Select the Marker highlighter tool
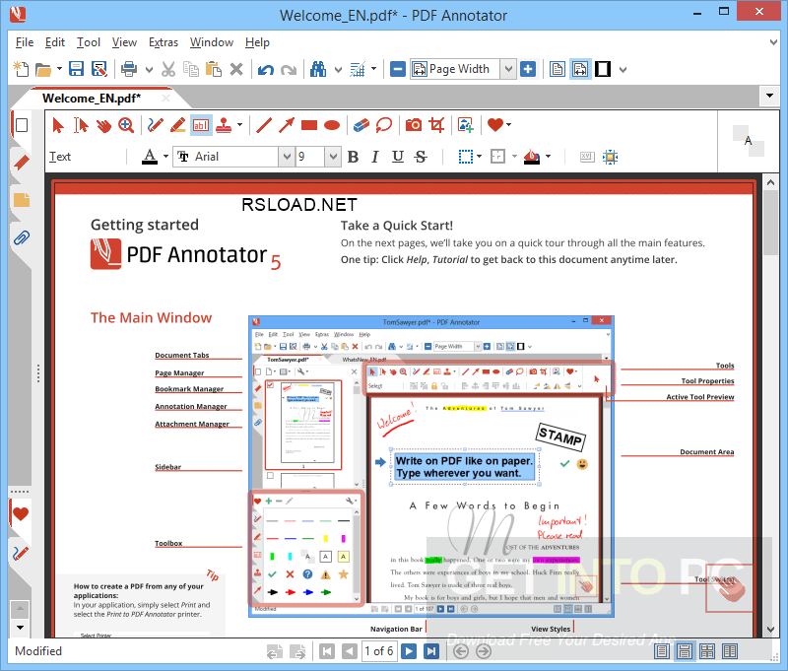Viewport: 788px width, 671px height. tap(178, 125)
